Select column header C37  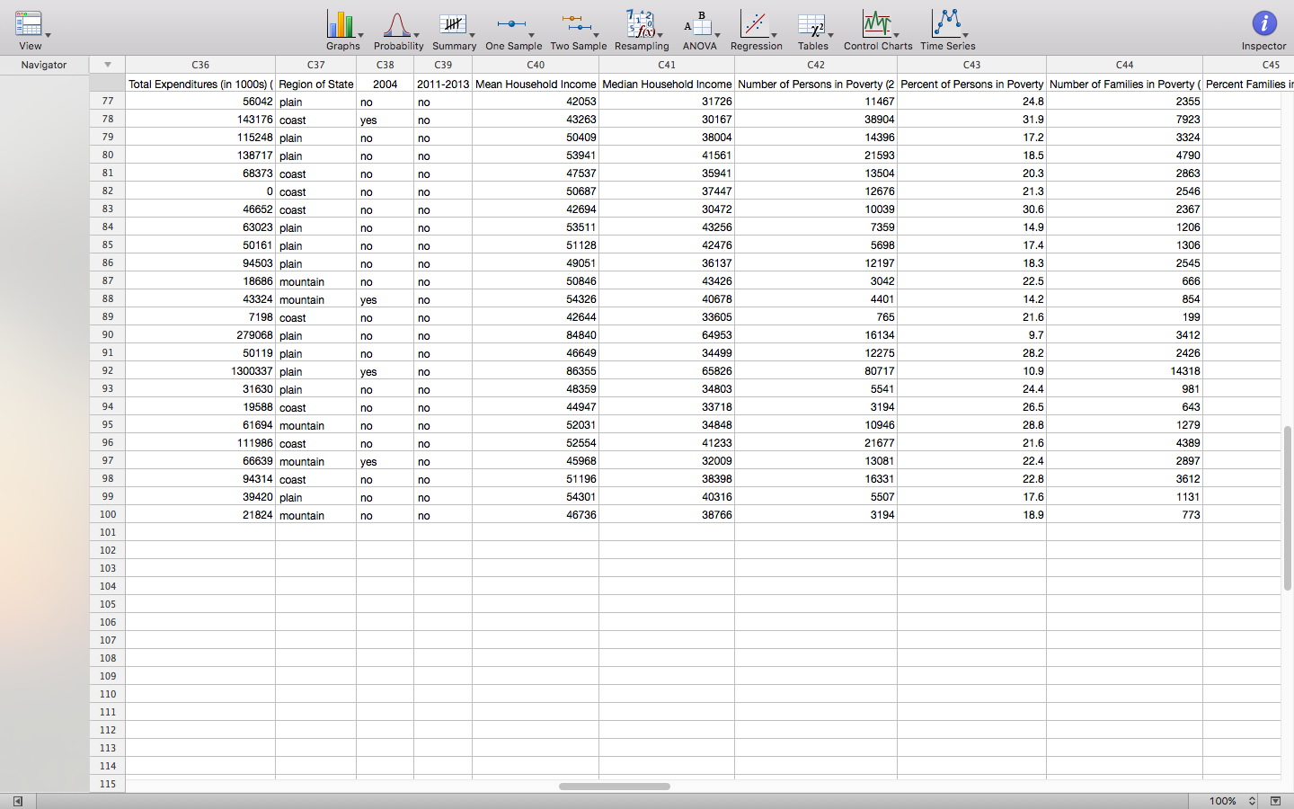pos(316,65)
